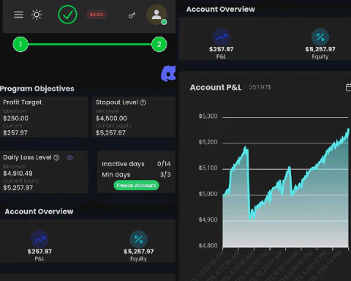The width and height of the screenshot is (351, 281).
Task: Show Daily Loss Level help icon
Action: [56, 157]
